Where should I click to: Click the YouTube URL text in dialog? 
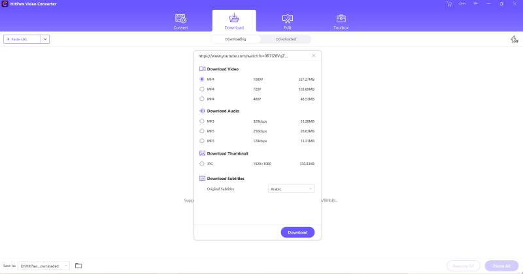click(243, 56)
